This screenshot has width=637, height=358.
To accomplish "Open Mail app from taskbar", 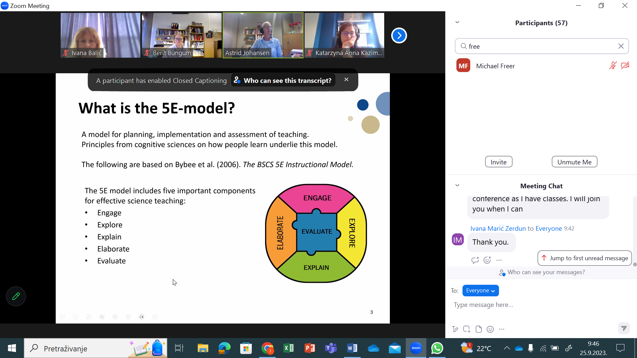I will click(x=394, y=348).
